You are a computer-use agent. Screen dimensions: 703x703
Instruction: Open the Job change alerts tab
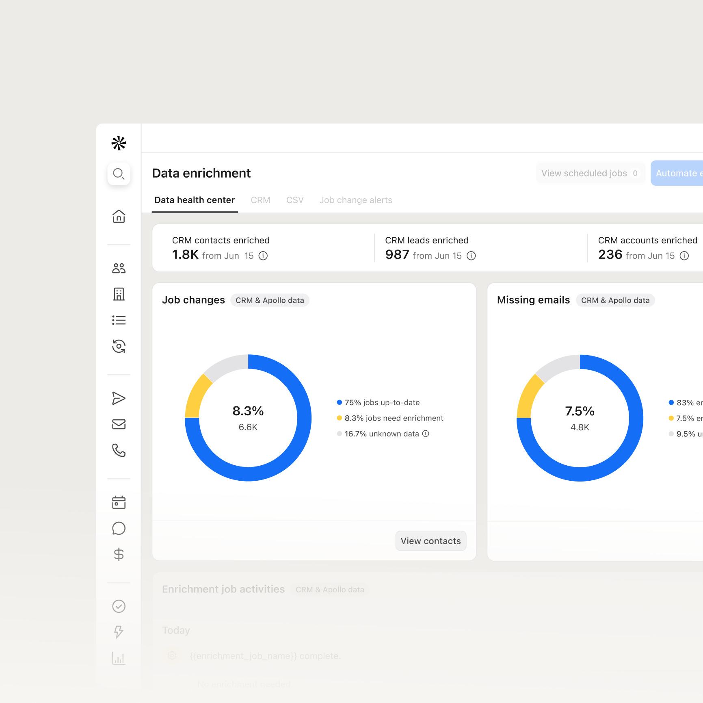point(356,200)
